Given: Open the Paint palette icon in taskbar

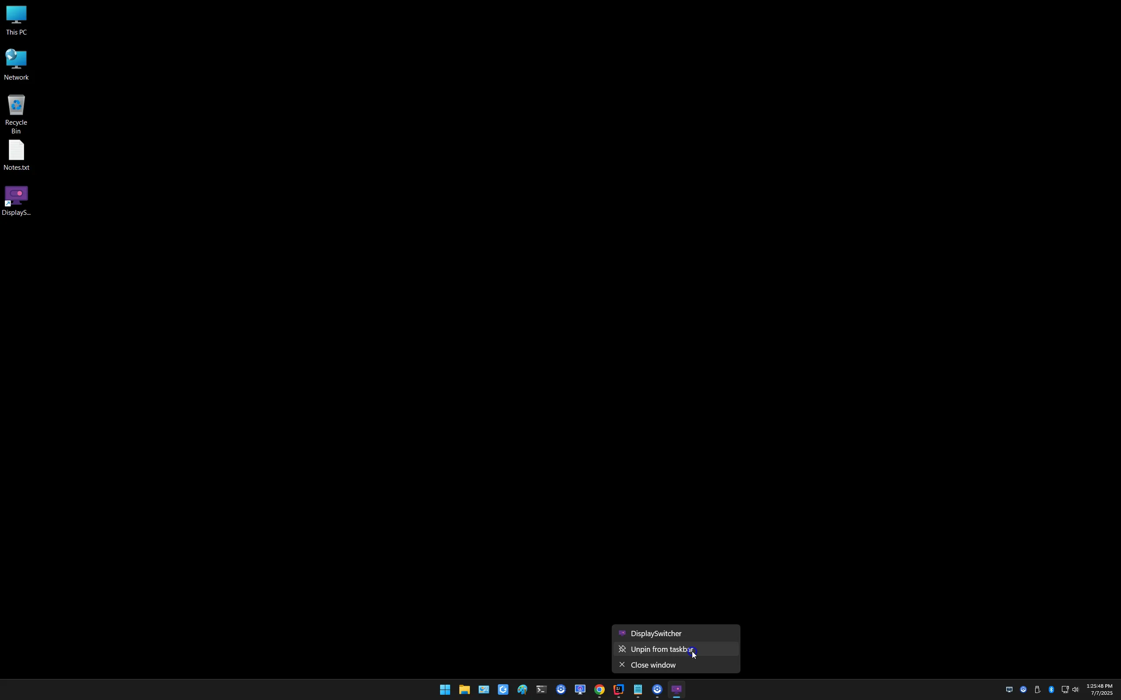Looking at the screenshot, I should point(522,690).
